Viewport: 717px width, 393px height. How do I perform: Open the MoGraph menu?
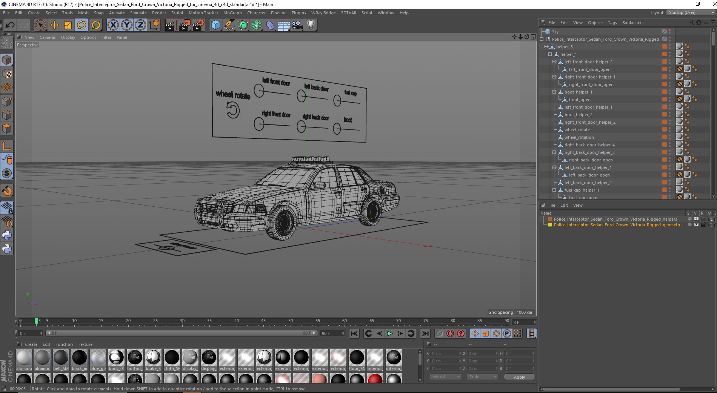click(x=232, y=13)
